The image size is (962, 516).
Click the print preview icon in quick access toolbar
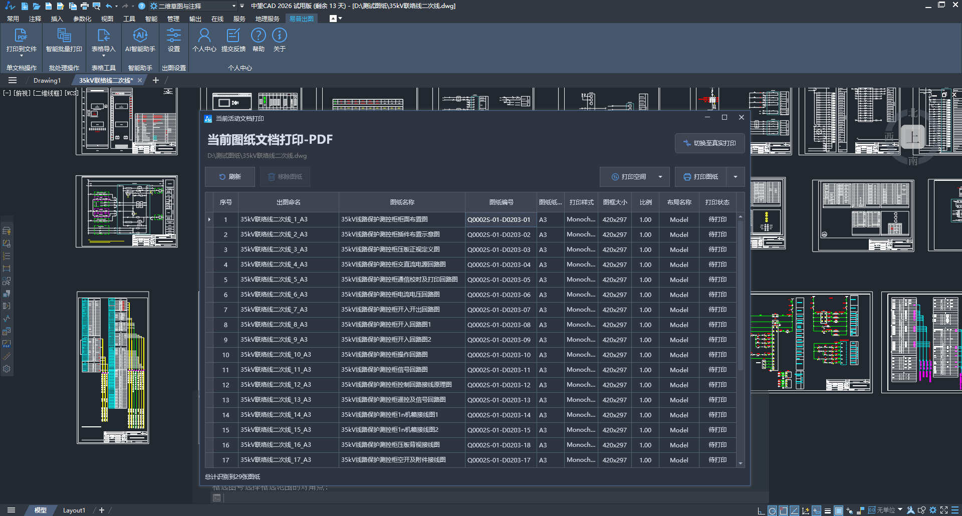point(97,6)
